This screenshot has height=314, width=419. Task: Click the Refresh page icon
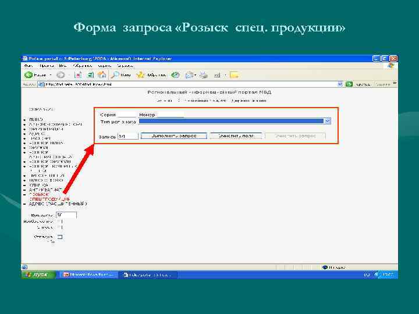click(91, 75)
